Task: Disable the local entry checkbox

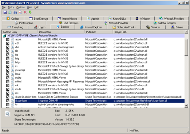Action: tap(8, 74)
